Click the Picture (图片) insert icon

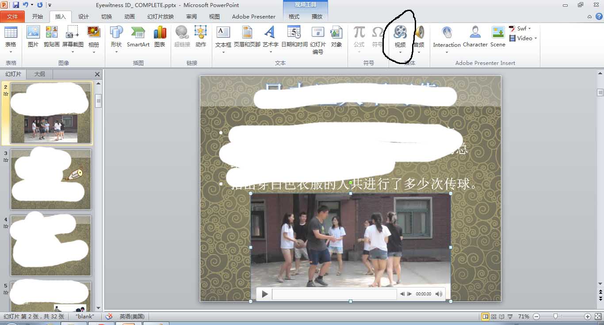tap(33, 32)
